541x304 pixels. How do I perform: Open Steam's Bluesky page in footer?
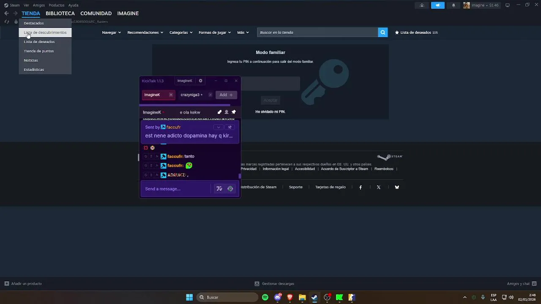(x=397, y=187)
